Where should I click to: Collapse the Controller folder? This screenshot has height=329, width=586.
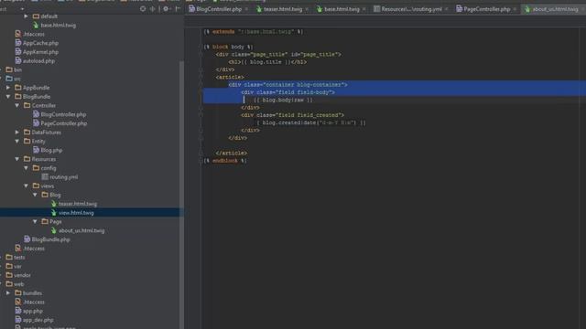click(16, 106)
